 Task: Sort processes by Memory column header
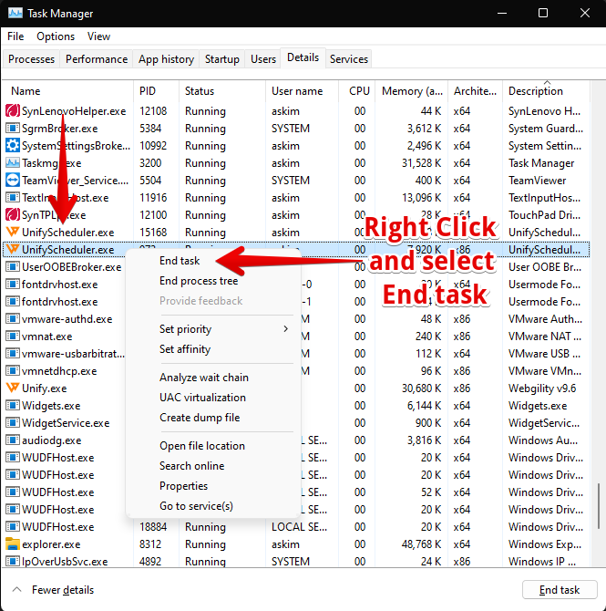tap(412, 91)
